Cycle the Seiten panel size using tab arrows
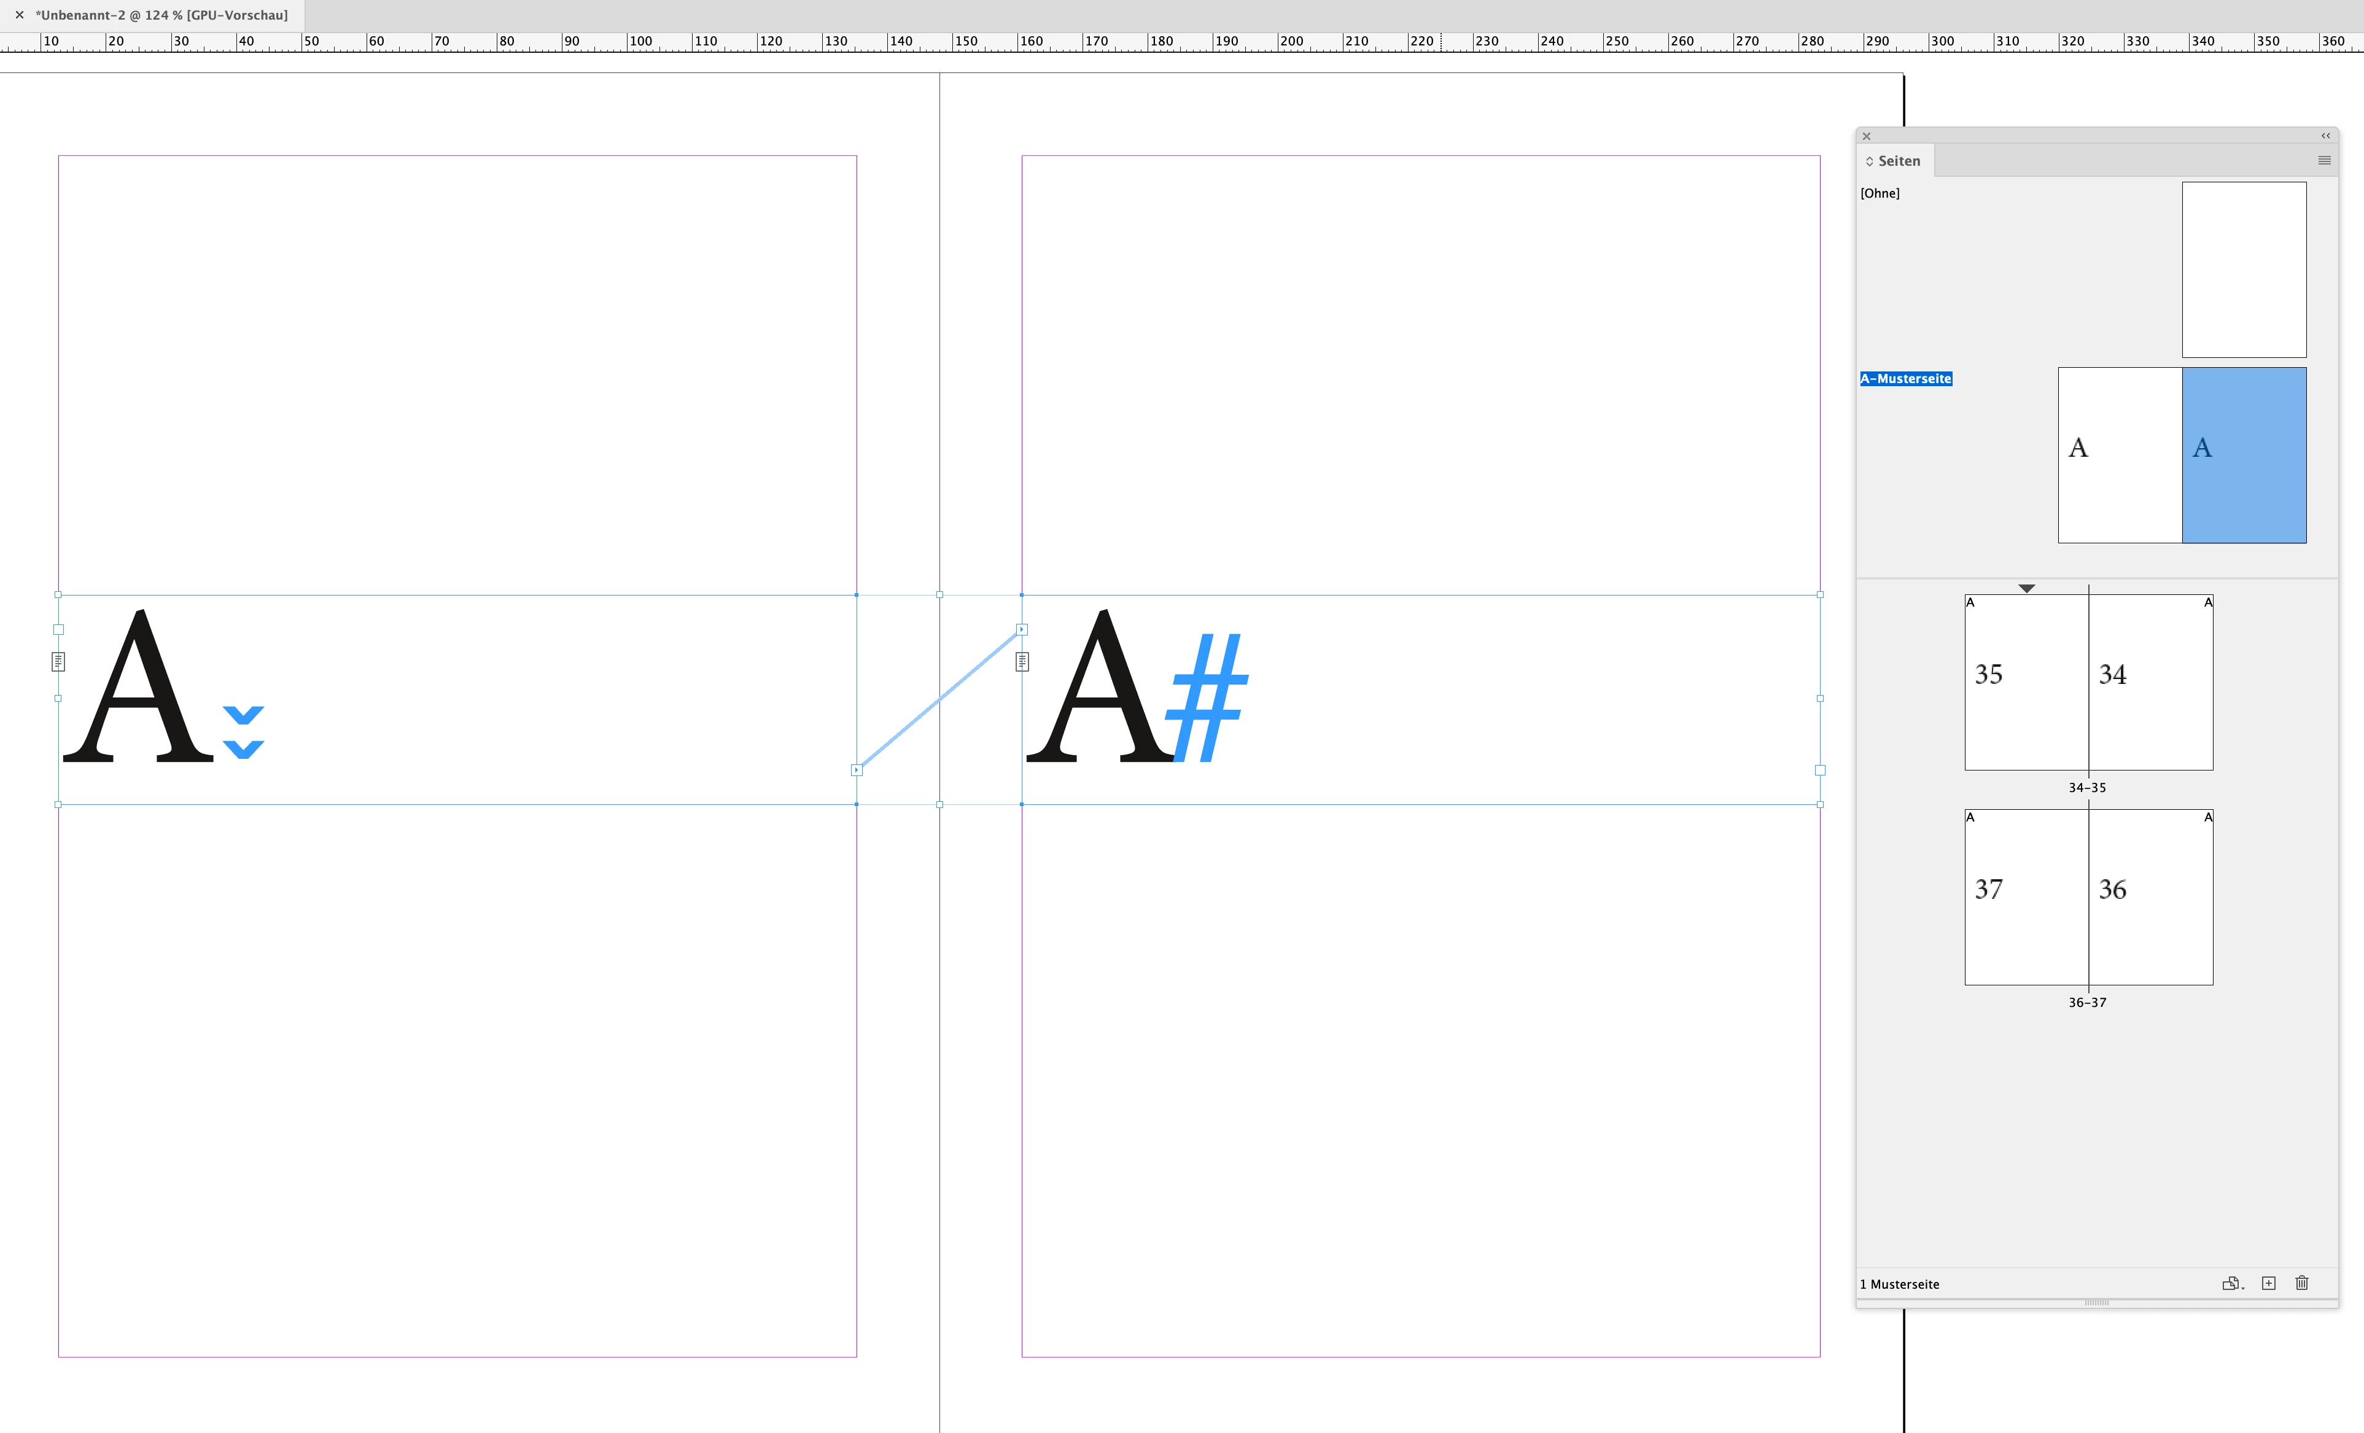 pos(1870,161)
